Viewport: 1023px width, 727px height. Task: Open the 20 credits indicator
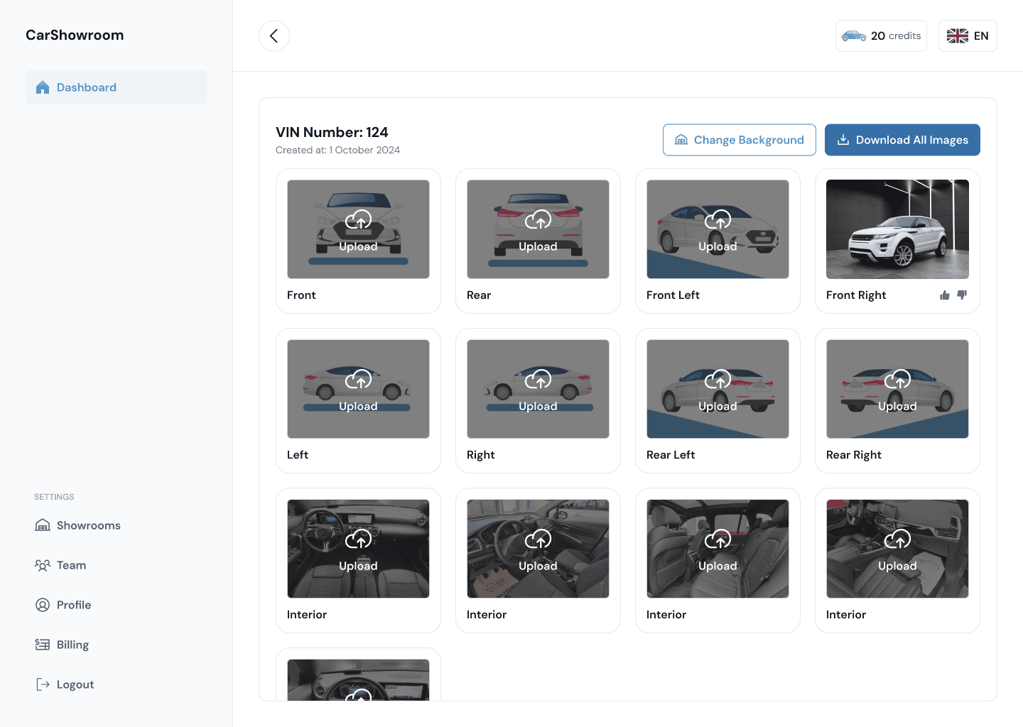click(881, 36)
